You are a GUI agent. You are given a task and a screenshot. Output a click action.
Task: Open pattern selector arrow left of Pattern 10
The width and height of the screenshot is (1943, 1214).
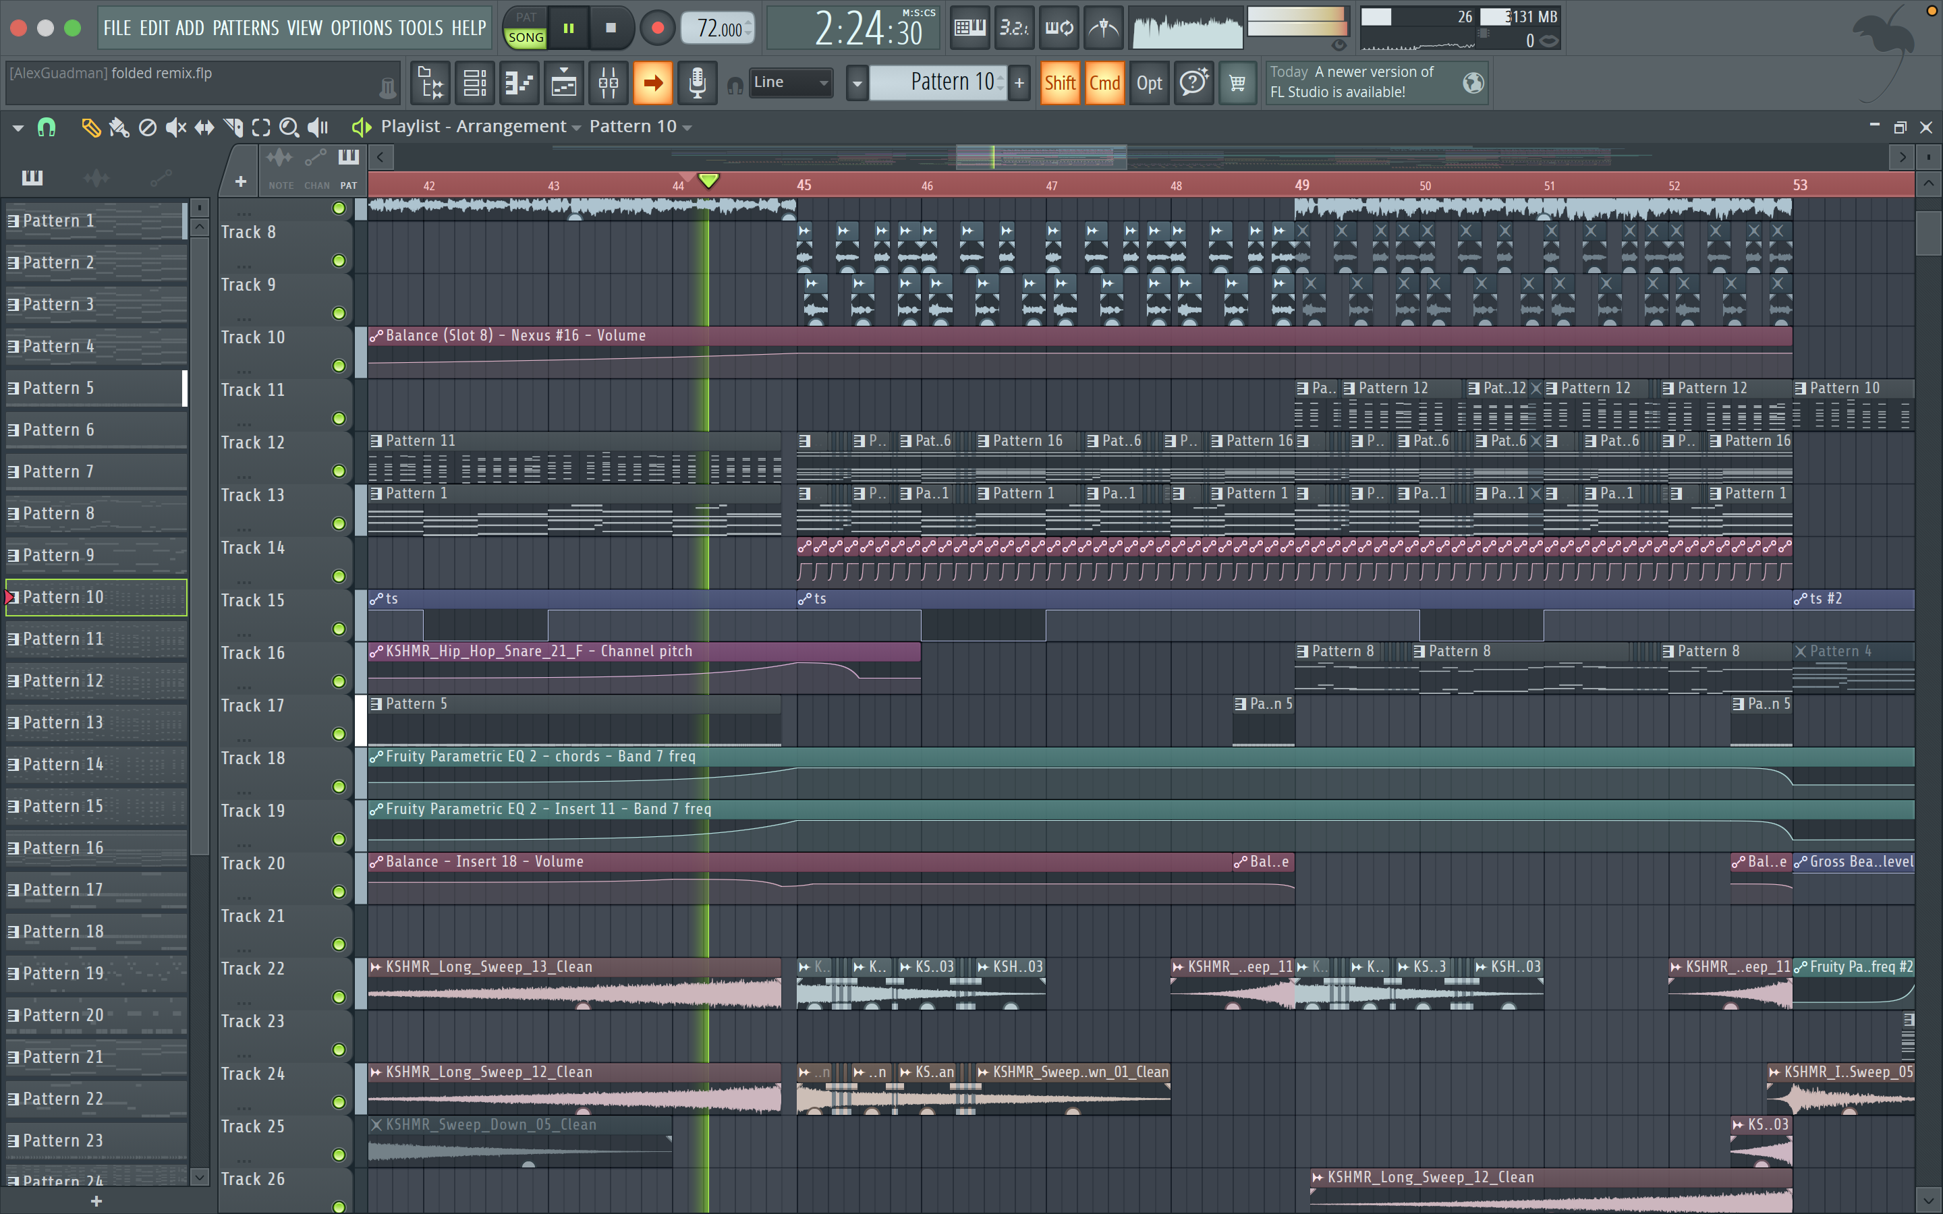click(x=857, y=83)
